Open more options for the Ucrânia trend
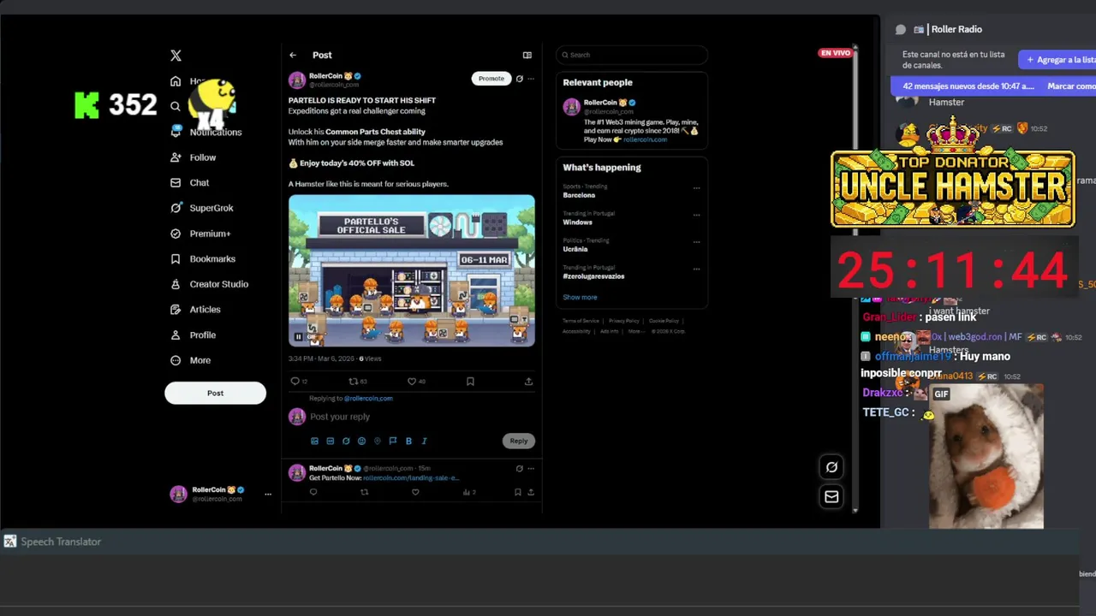Screen dimensions: 1096x616 click(696, 242)
